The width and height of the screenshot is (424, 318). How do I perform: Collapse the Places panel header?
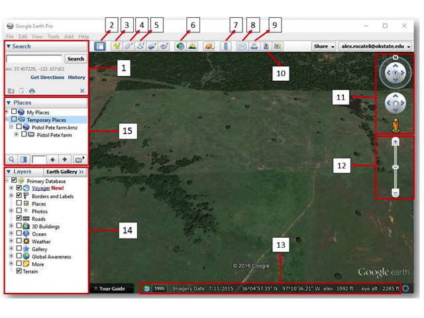pos(9,103)
